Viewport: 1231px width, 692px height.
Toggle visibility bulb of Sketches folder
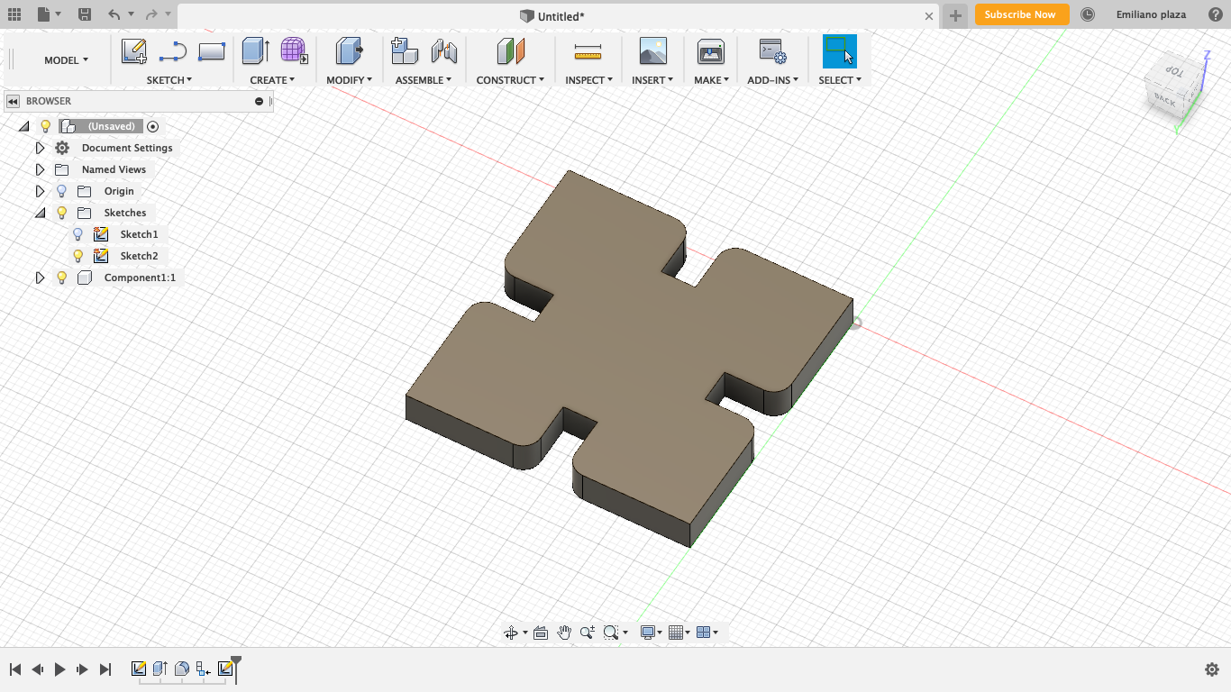pyautogui.click(x=61, y=213)
